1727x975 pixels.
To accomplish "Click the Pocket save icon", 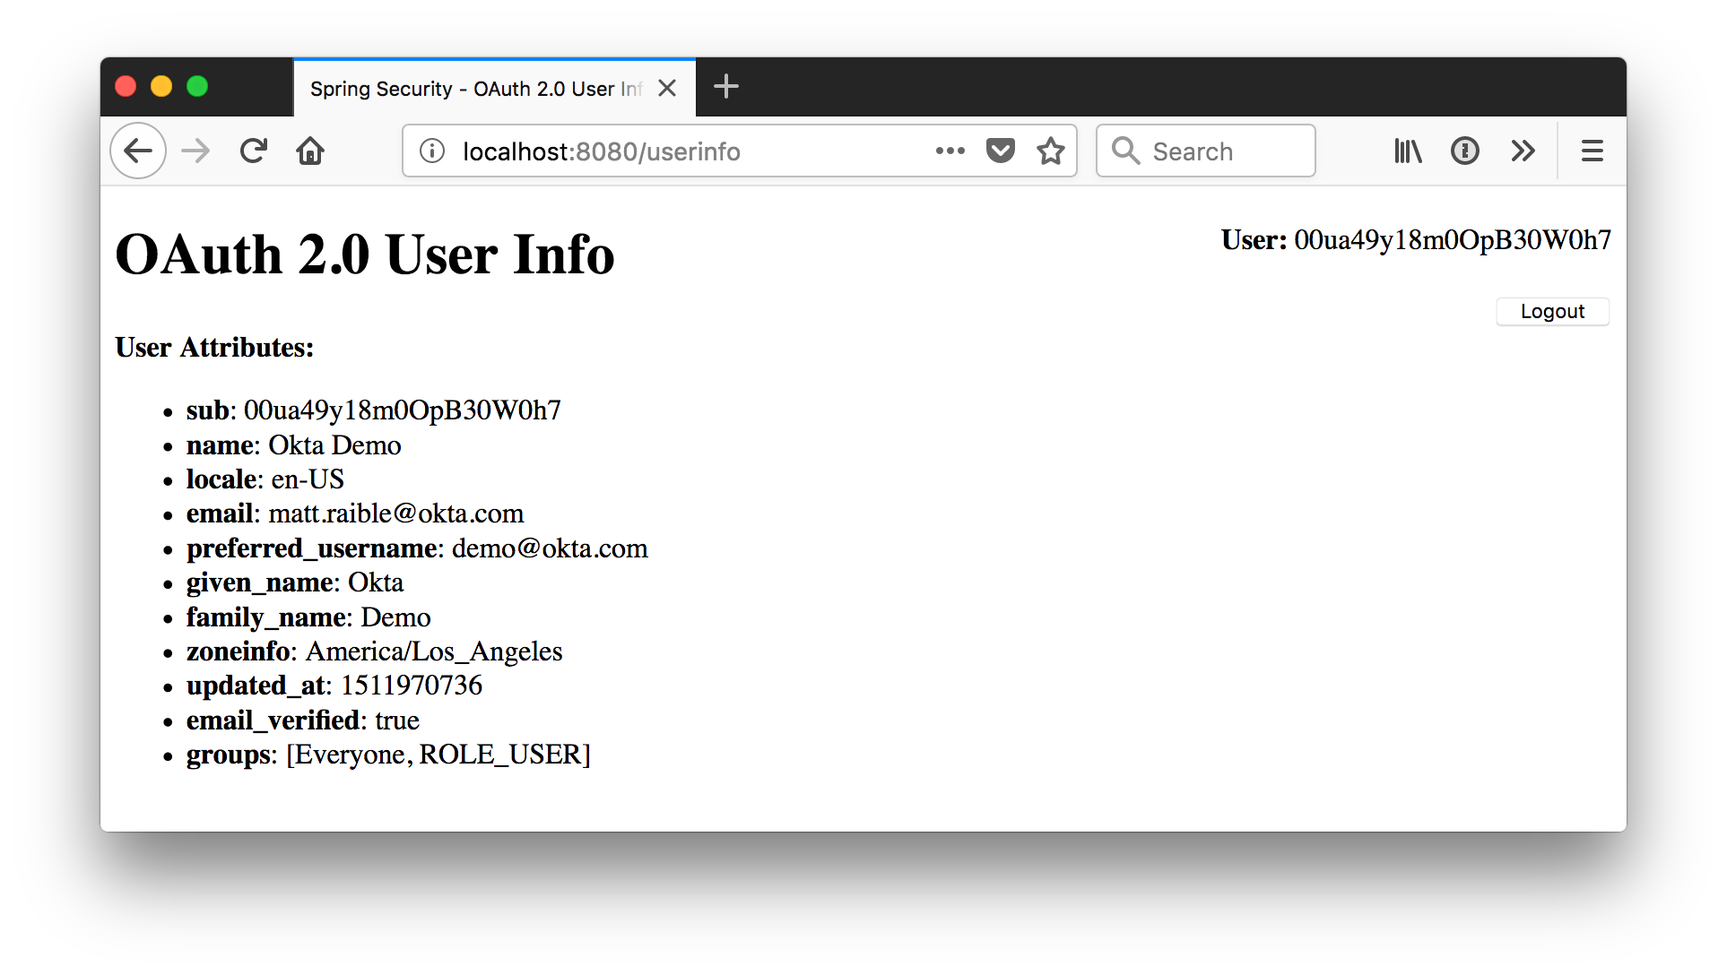I will coord(1002,151).
